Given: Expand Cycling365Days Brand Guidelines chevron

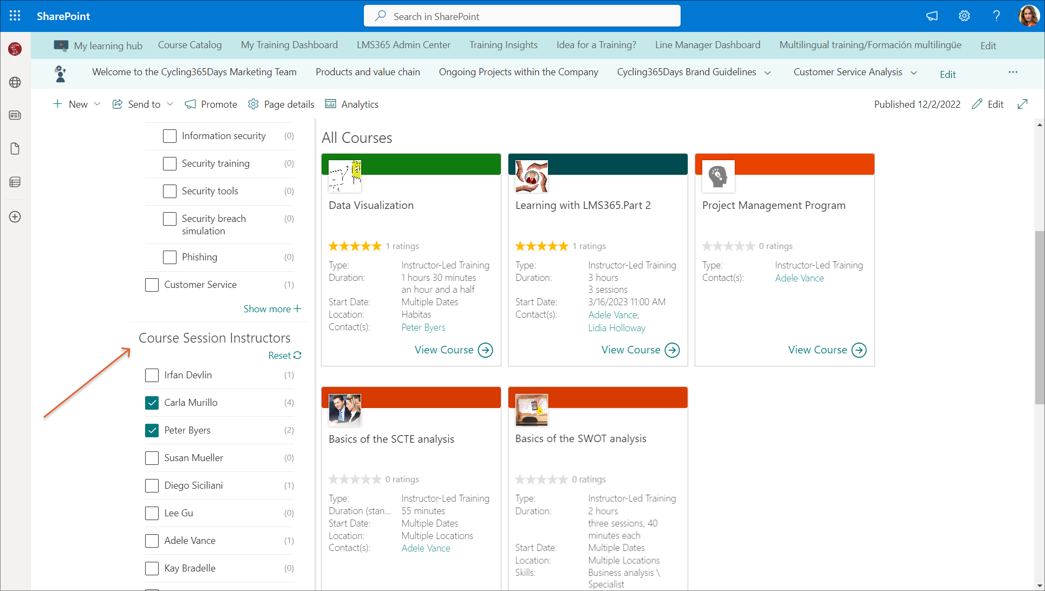Looking at the screenshot, I should coord(767,73).
